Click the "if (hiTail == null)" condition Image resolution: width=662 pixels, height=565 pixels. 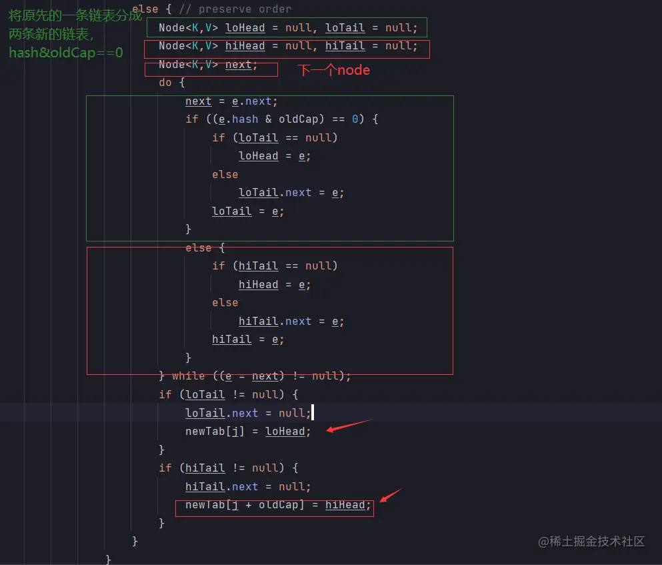click(275, 265)
